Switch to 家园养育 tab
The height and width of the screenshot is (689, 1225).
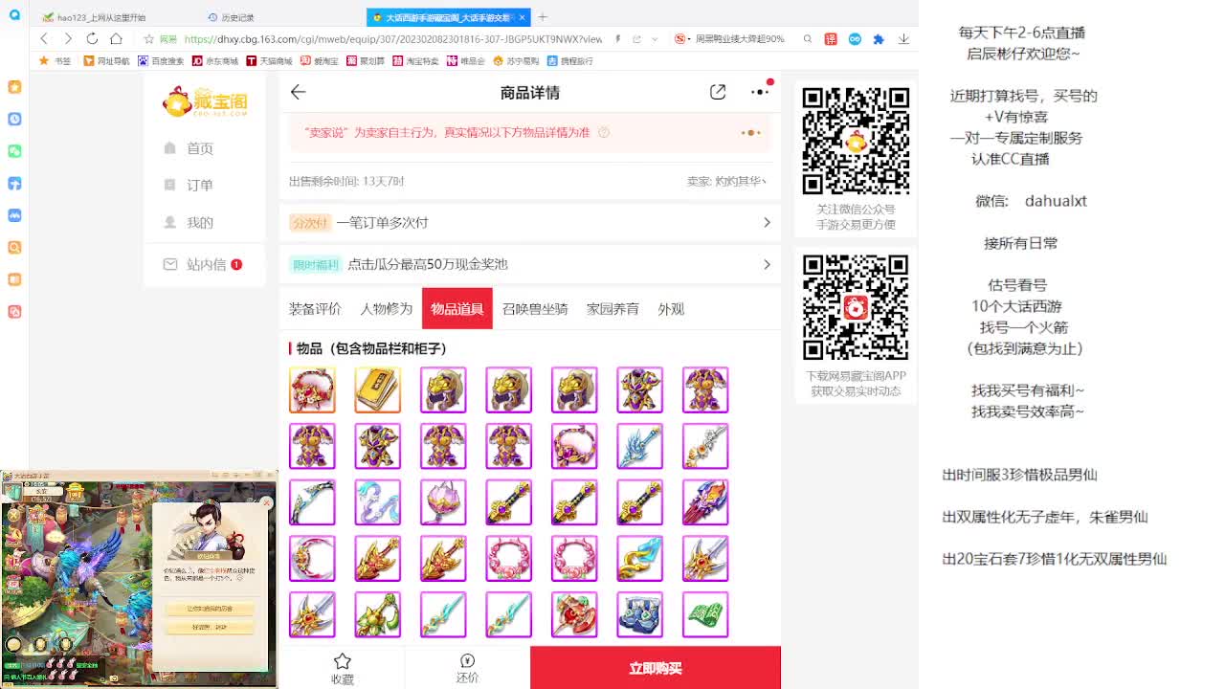612,309
